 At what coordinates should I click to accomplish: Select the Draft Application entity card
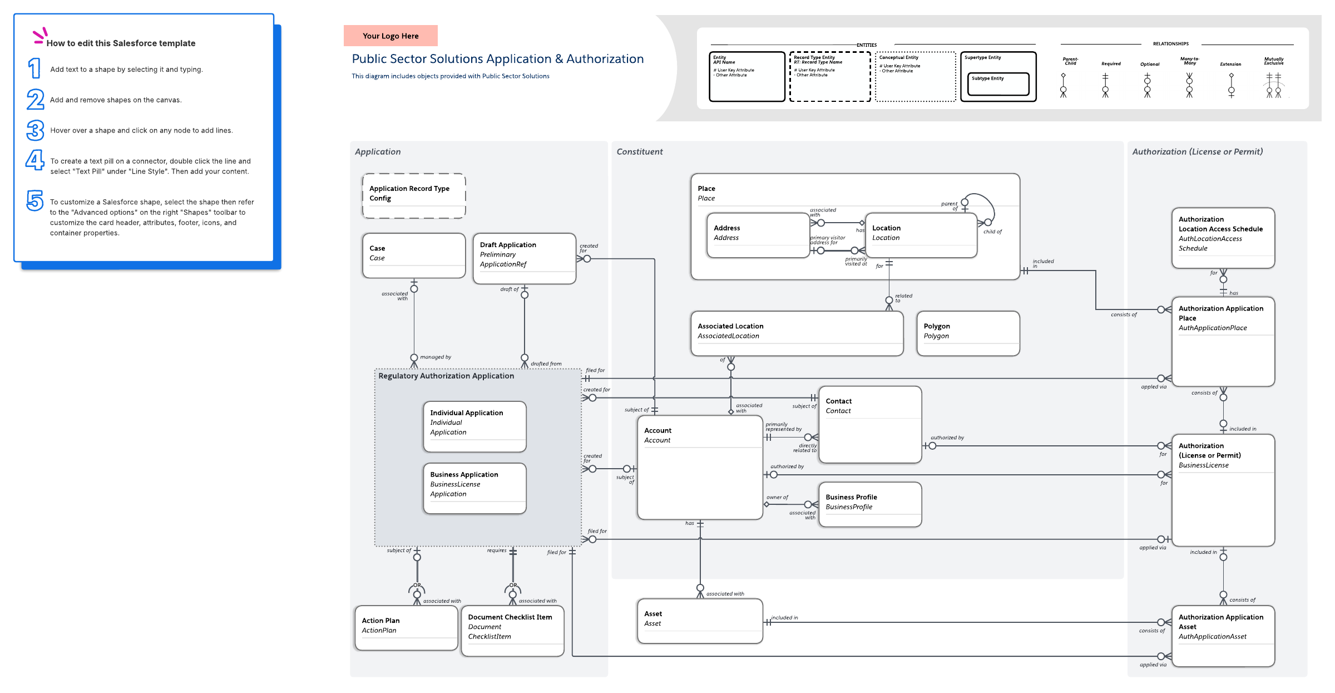(524, 258)
